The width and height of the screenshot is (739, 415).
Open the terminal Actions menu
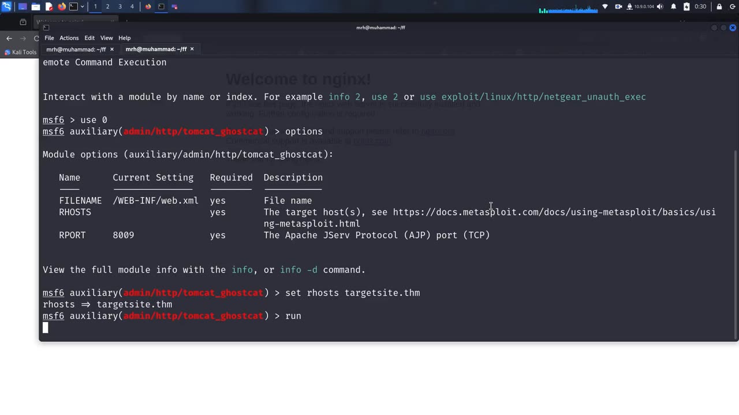(x=69, y=38)
